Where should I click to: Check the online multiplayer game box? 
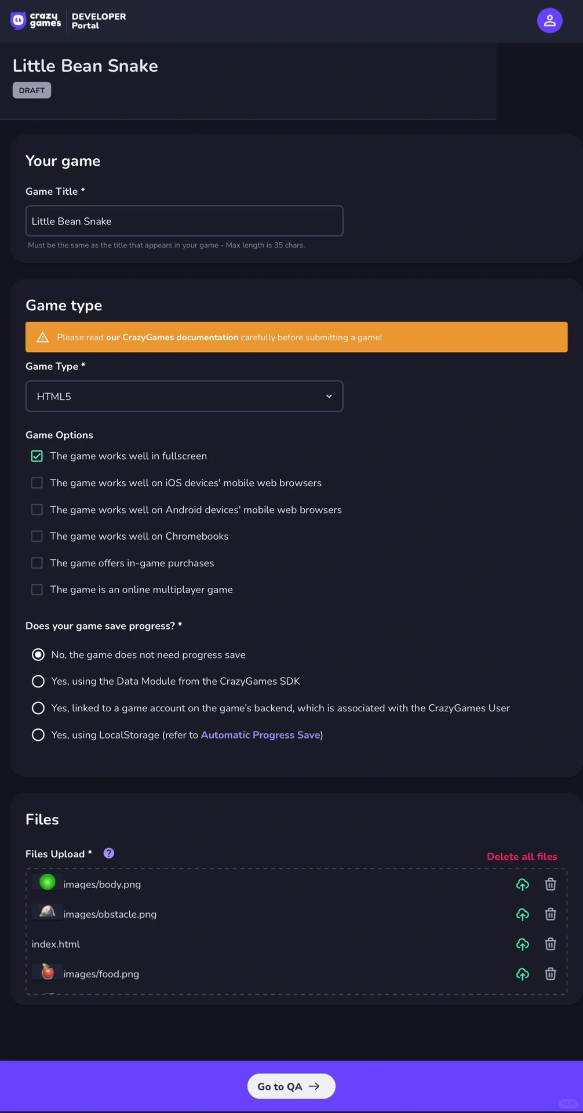pos(37,590)
